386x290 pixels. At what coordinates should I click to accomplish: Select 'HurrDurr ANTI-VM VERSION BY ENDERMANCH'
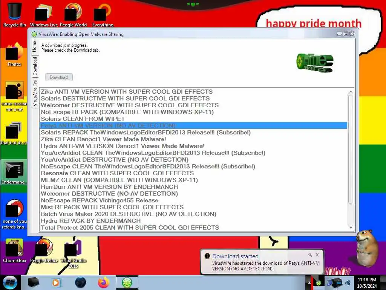click(x=193, y=187)
